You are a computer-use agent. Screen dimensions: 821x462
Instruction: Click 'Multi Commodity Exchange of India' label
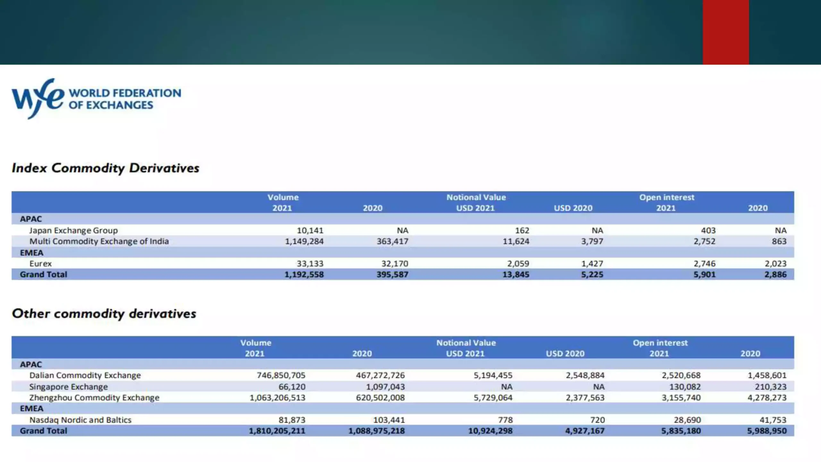(99, 241)
